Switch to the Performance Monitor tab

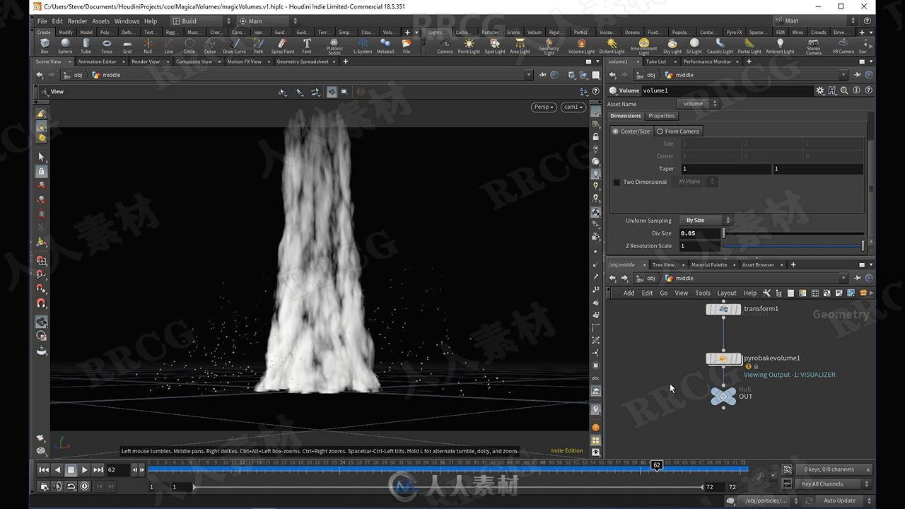(707, 62)
